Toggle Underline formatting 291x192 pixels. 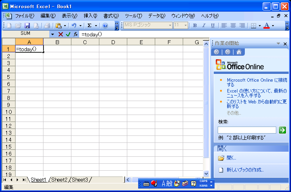tap(213, 26)
